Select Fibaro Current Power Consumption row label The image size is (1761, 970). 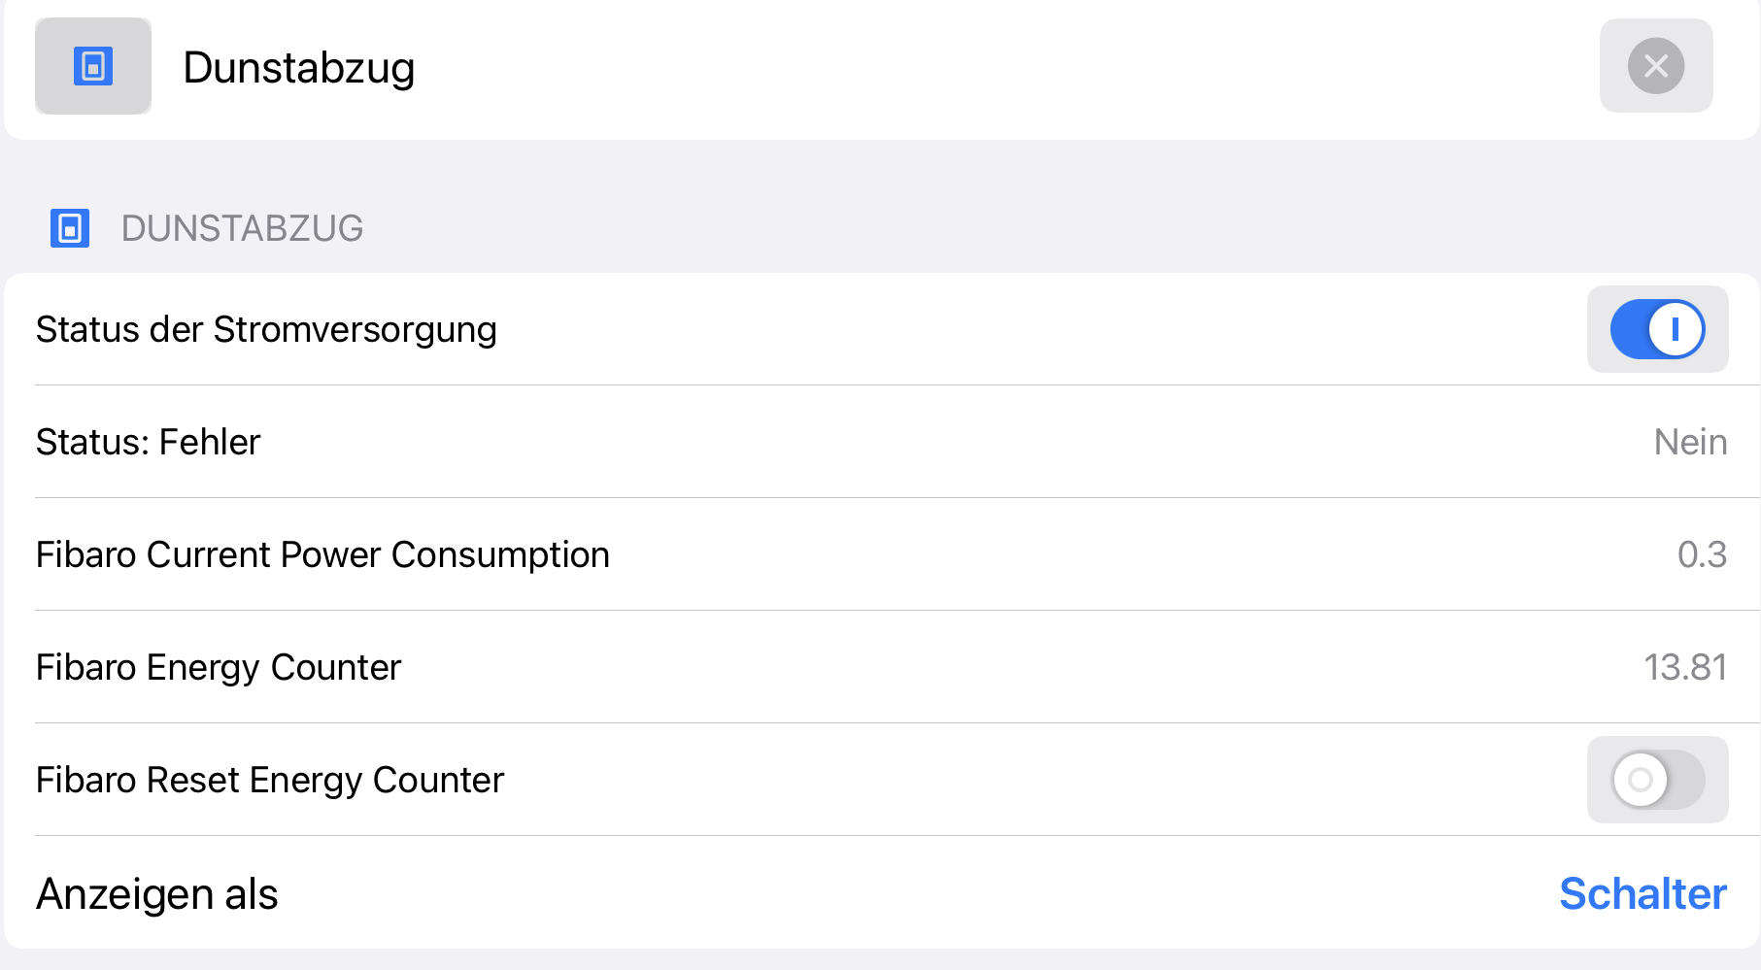322,554
